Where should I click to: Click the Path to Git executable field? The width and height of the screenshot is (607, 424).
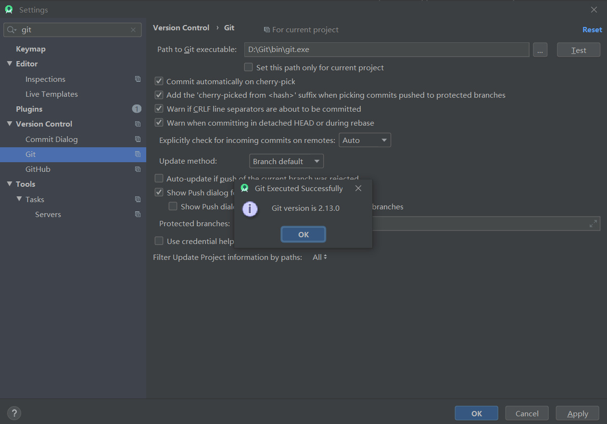[x=387, y=50]
